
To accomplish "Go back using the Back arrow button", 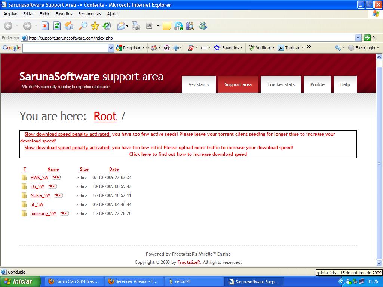I will tap(8, 26).
